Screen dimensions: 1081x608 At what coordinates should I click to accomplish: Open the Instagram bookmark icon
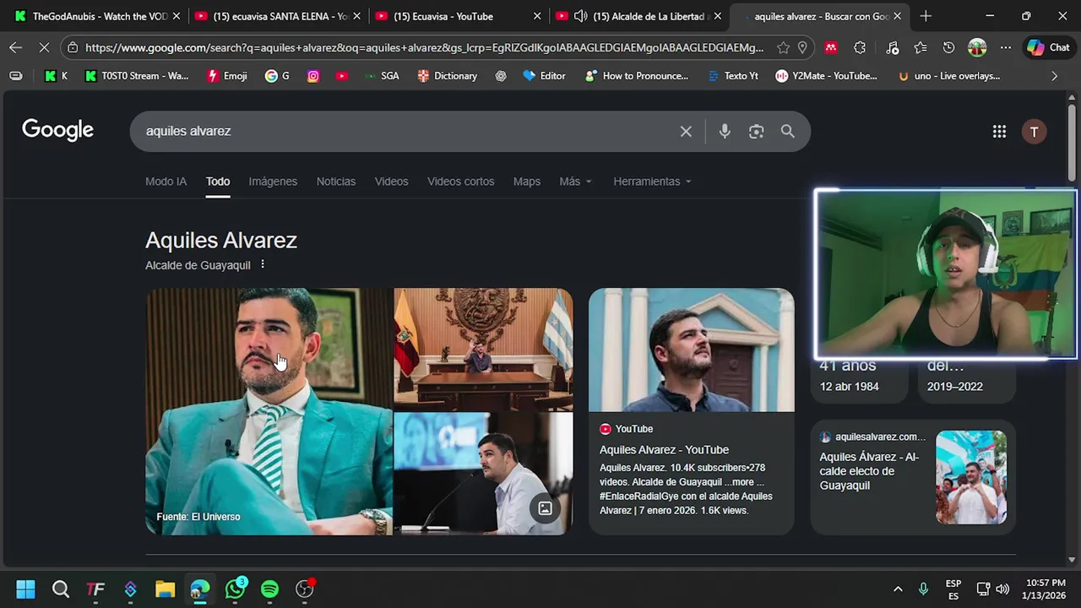[x=313, y=76]
